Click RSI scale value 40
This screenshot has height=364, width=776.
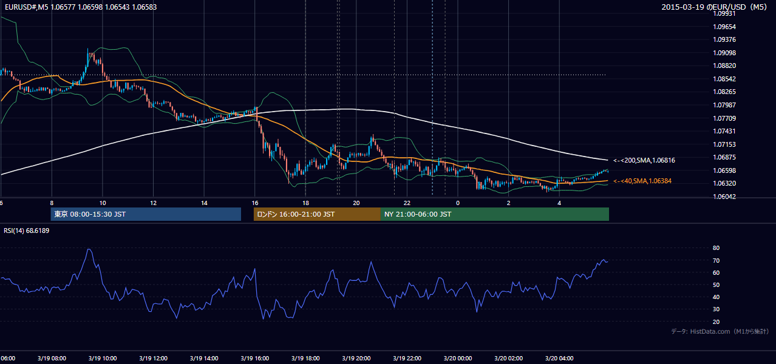pyautogui.click(x=716, y=297)
